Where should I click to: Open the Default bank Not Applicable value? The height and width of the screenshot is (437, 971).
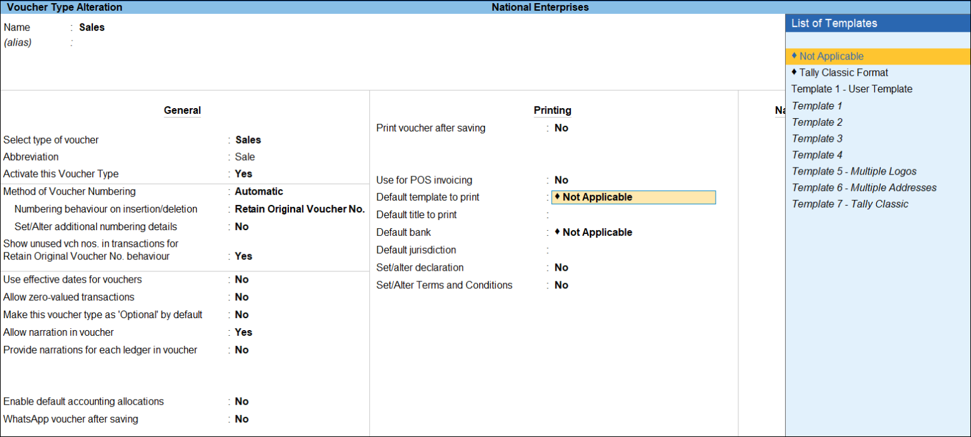[x=594, y=233]
